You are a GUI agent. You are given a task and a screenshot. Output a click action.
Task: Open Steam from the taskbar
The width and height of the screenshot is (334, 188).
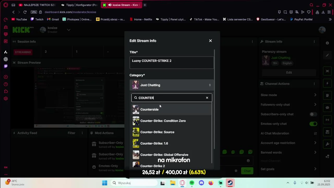(230, 183)
